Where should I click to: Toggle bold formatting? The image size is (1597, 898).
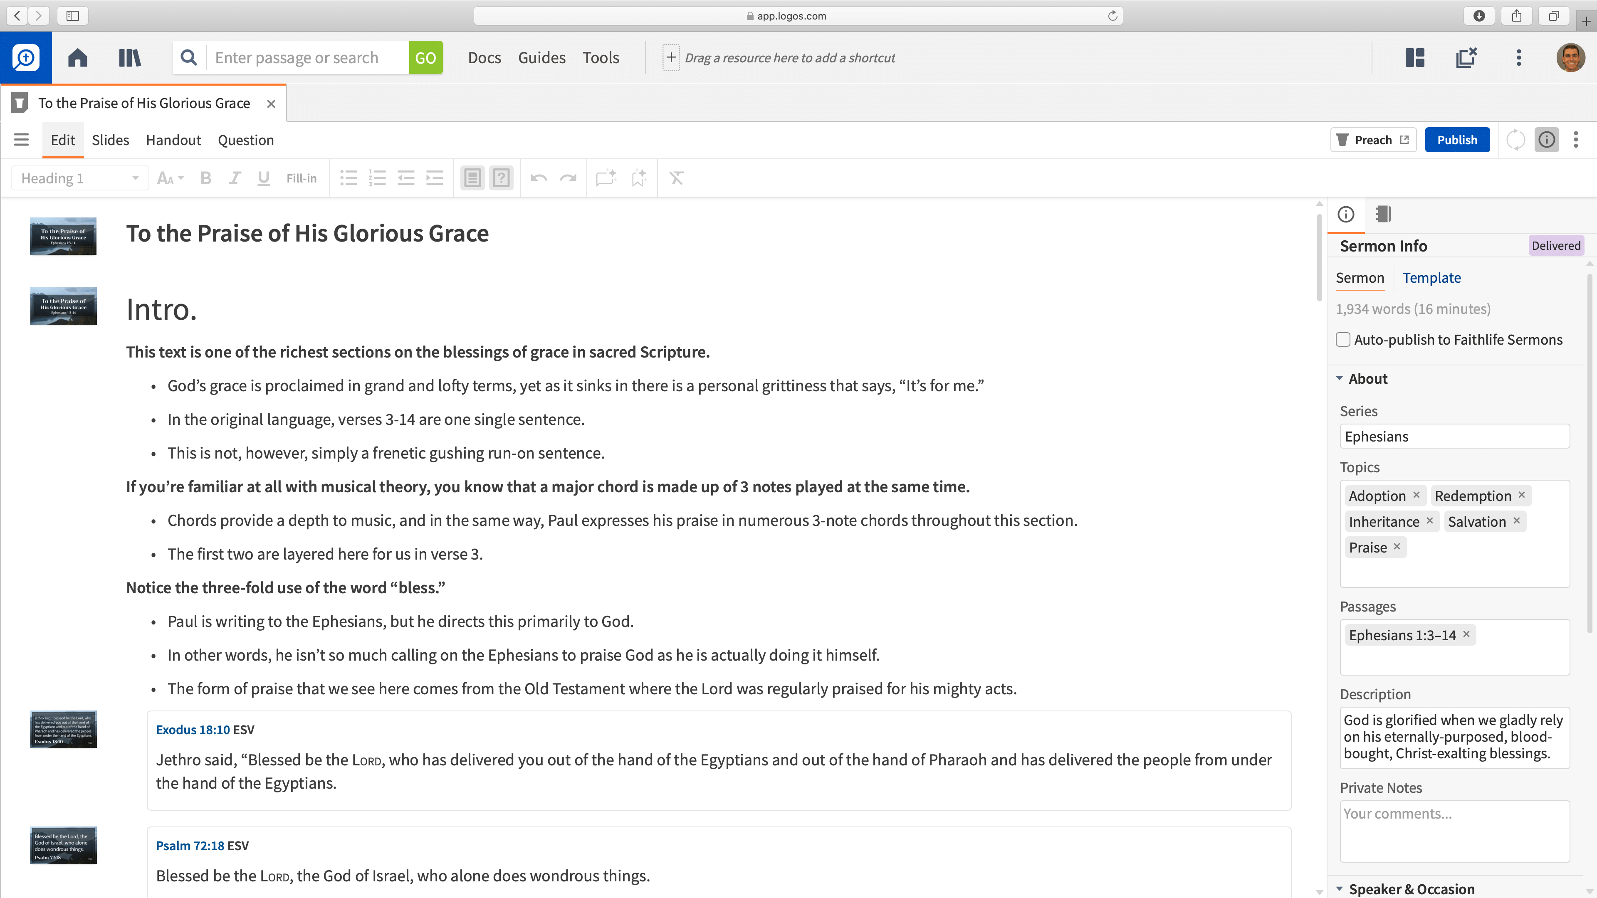coord(206,178)
